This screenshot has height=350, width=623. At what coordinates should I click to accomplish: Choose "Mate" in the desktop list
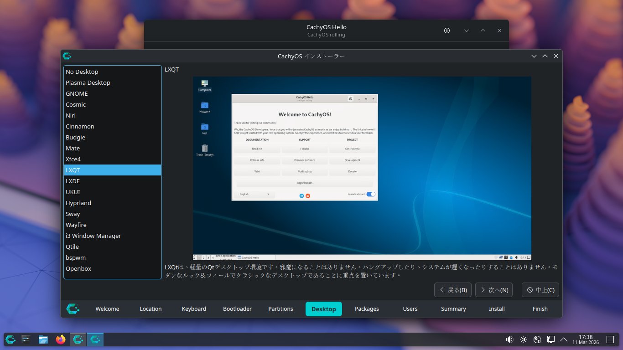(113, 148)
